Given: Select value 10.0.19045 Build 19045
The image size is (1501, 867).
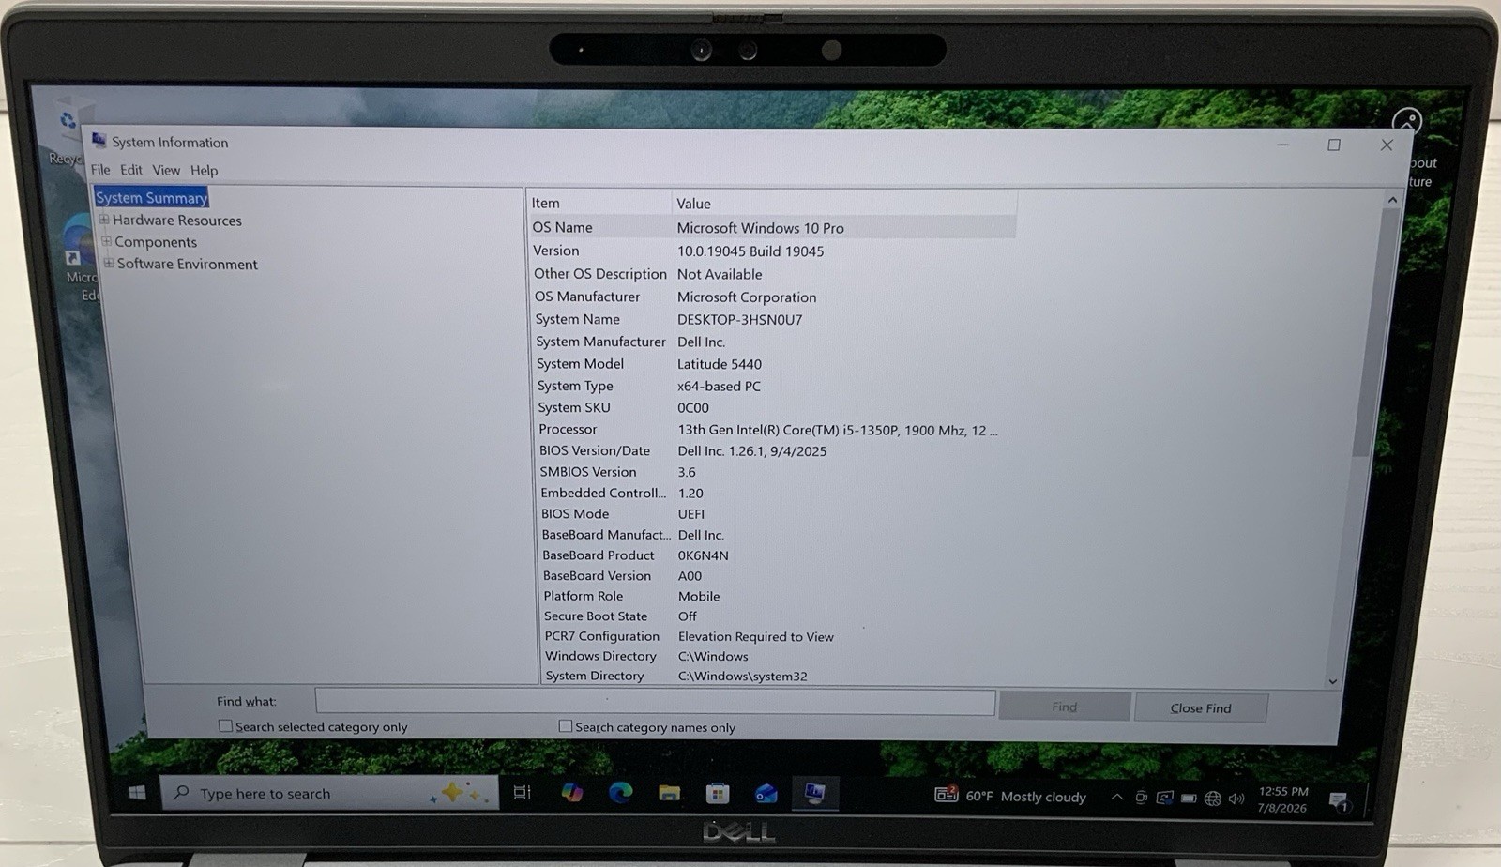Looking at the screenshot, I should pos(750,251).
